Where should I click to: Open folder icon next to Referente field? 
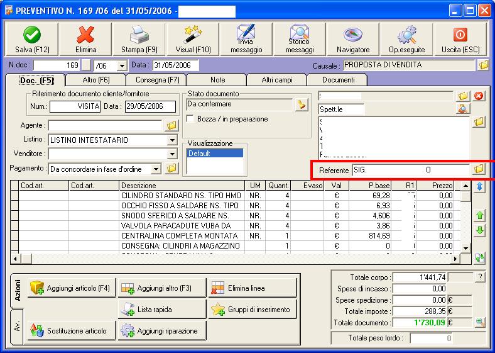(479, 169)
